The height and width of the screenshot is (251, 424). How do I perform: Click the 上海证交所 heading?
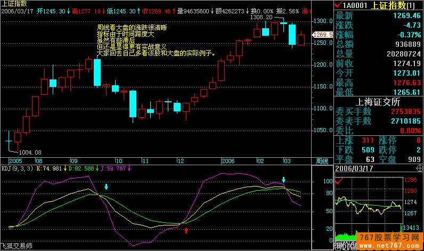[x=378, y=102]
